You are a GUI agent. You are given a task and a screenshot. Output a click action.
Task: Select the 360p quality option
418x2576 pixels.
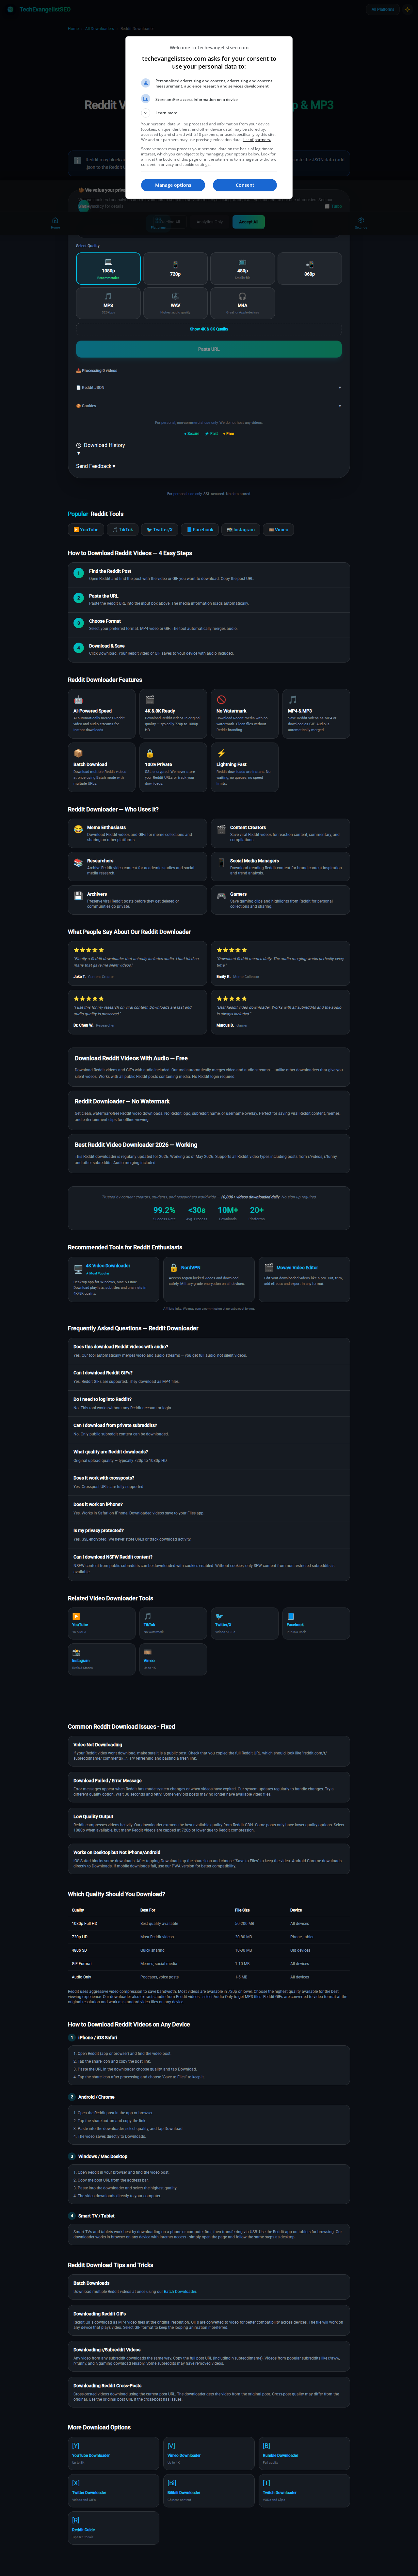(309, 268)
